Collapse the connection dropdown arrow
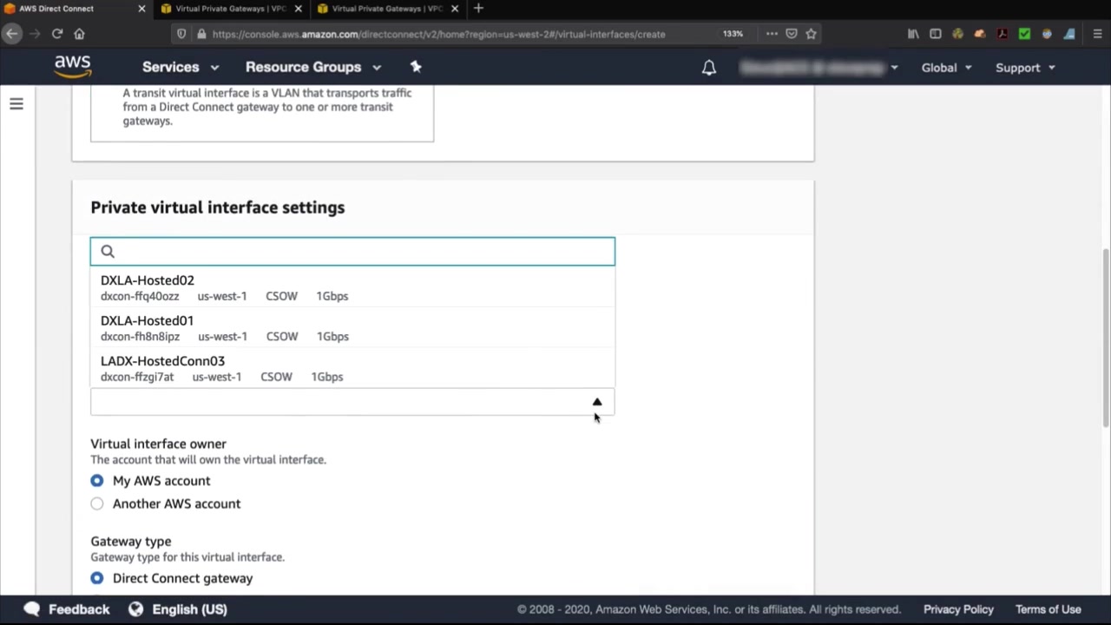Screen dimensions: 1111x625 click(x=597, y=402)
